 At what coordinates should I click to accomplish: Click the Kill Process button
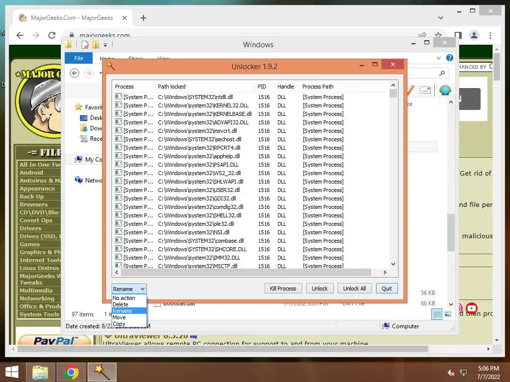click(283, 288)
